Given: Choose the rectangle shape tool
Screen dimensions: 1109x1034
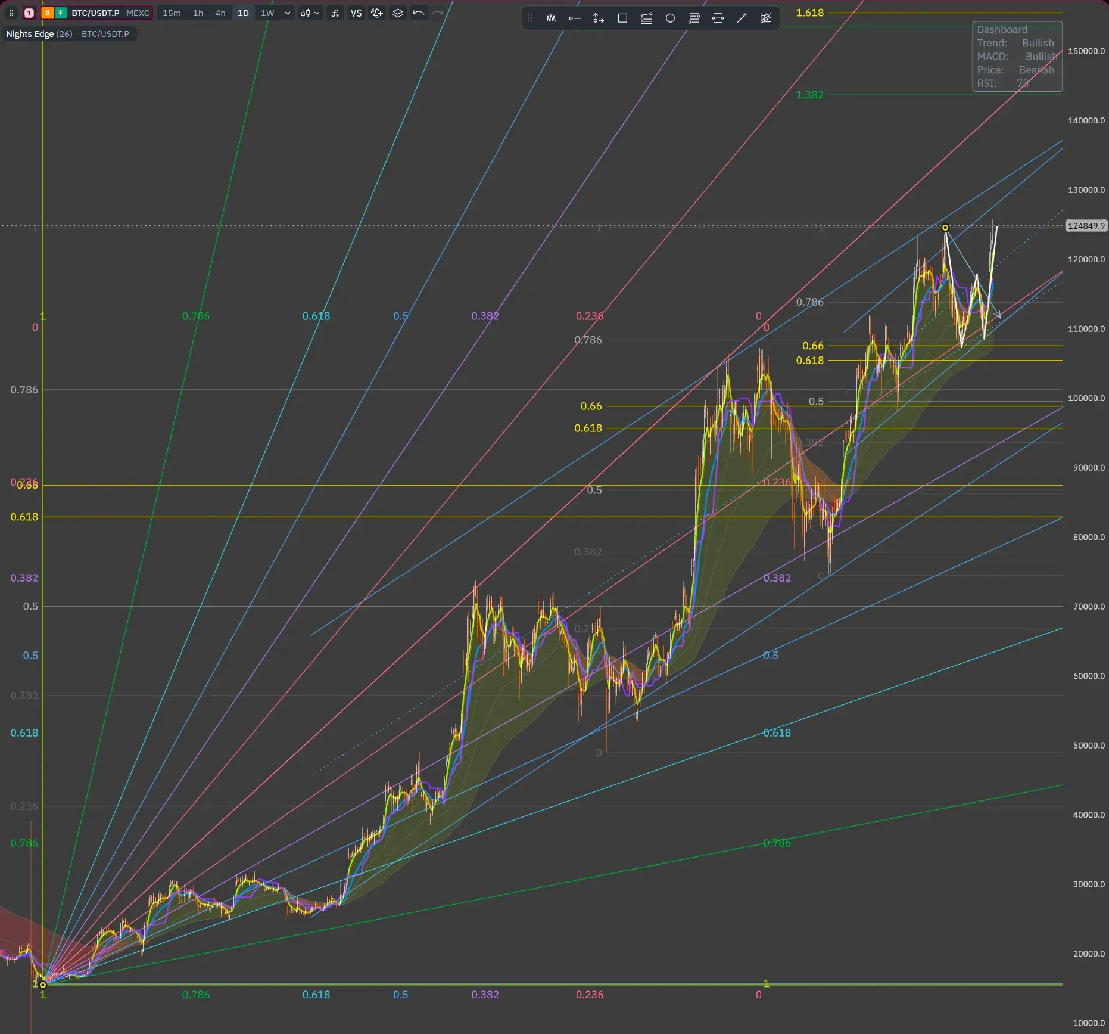Looking at the screenshot, I should point(622,18).
